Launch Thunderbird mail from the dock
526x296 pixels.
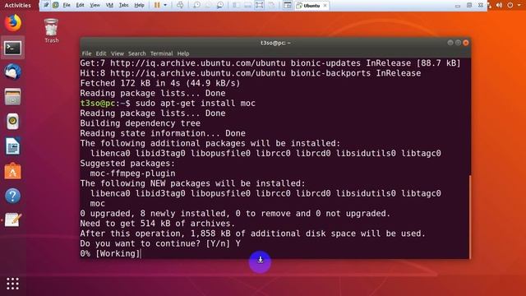point(13,72)
